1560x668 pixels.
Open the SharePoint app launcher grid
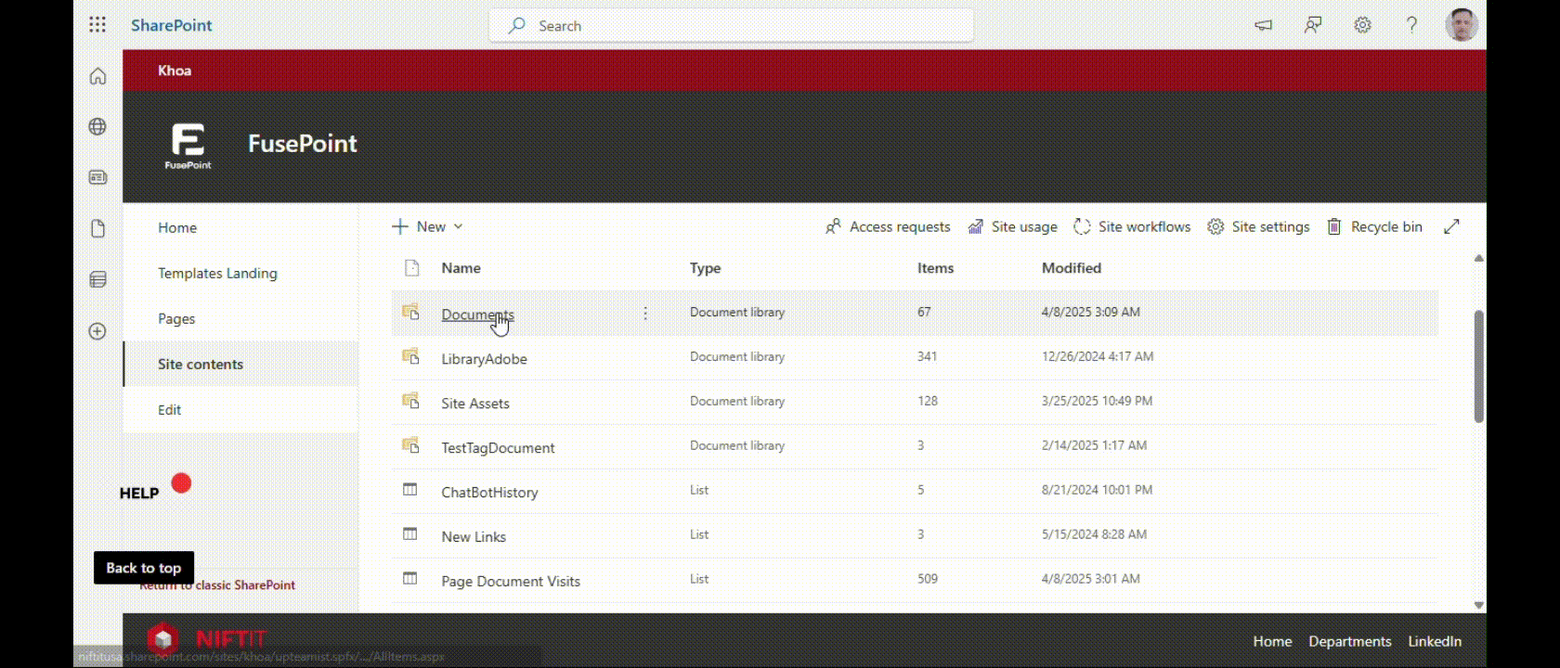97,25
